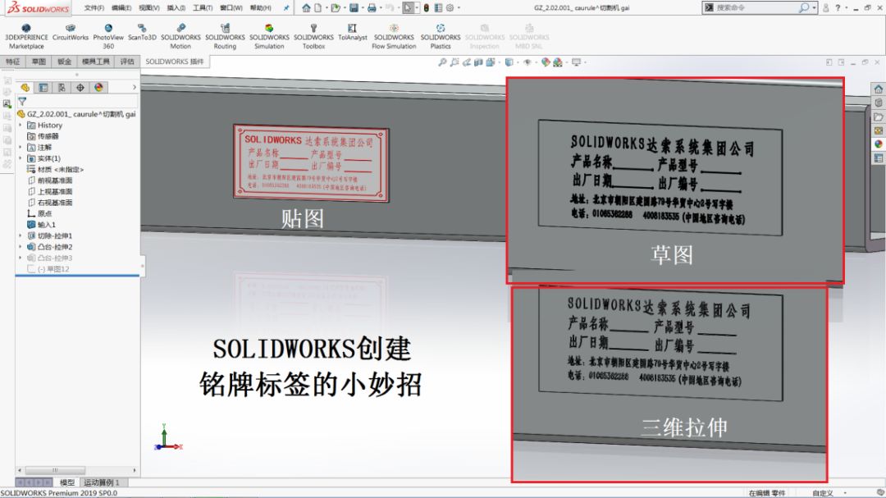
Task: Open the 文件(F) menu
Action: [94, 8]
